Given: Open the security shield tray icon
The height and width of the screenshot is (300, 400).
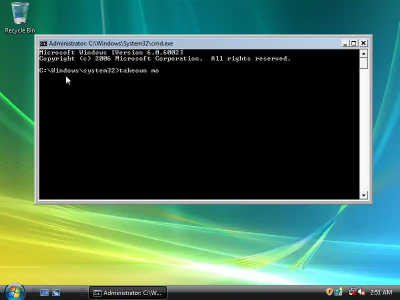Looking at the screenshot, I should point(329,291).
